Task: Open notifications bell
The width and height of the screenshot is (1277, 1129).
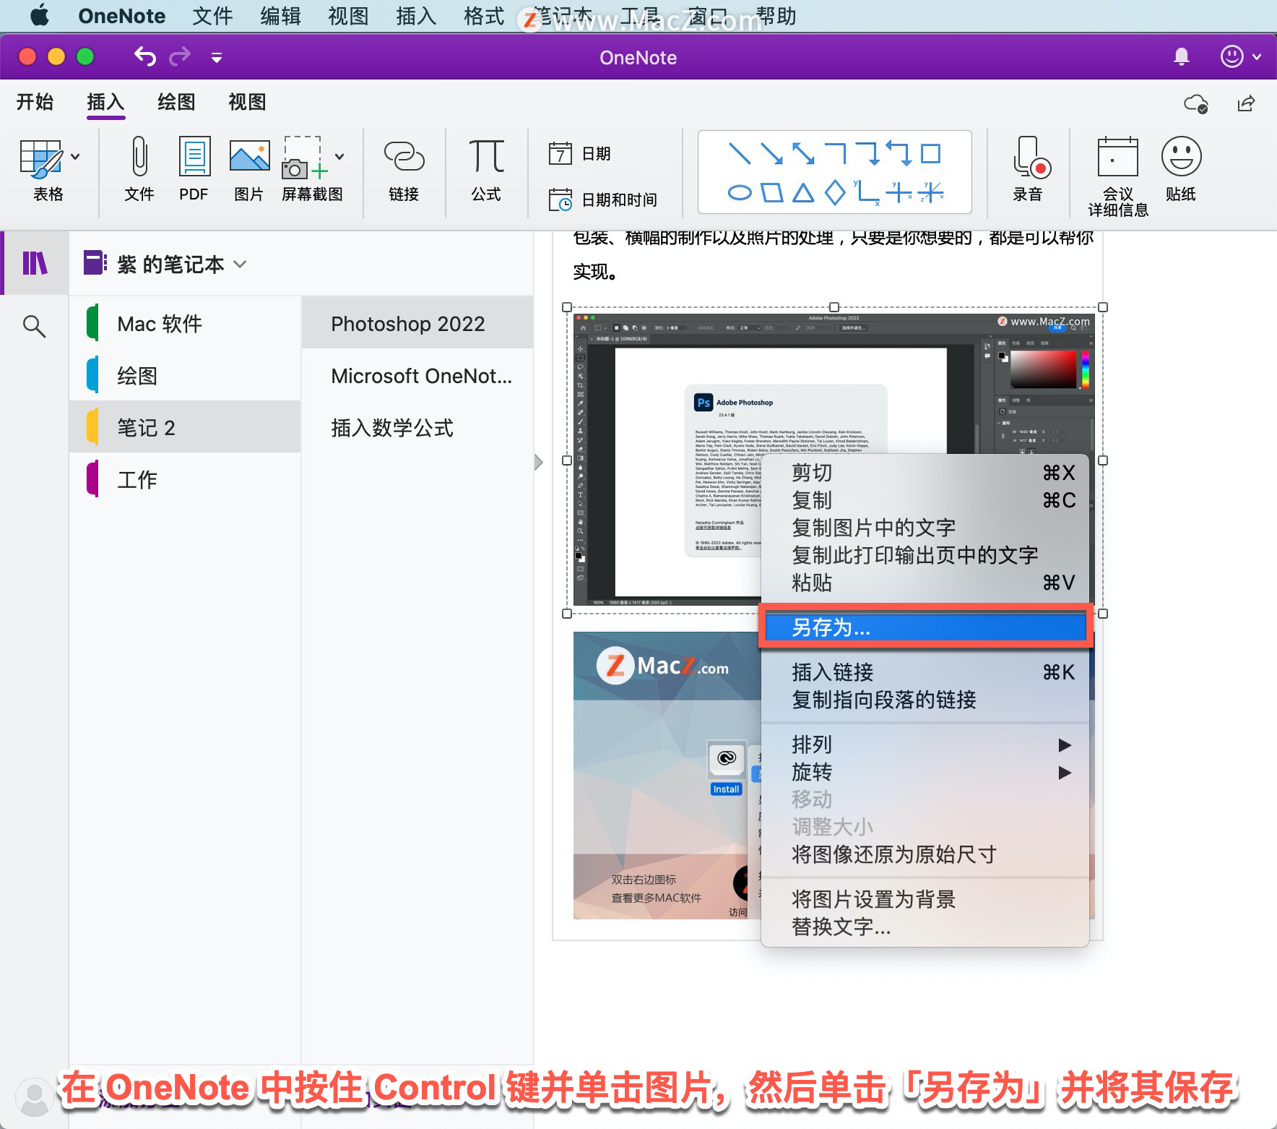Action: 1181,56
